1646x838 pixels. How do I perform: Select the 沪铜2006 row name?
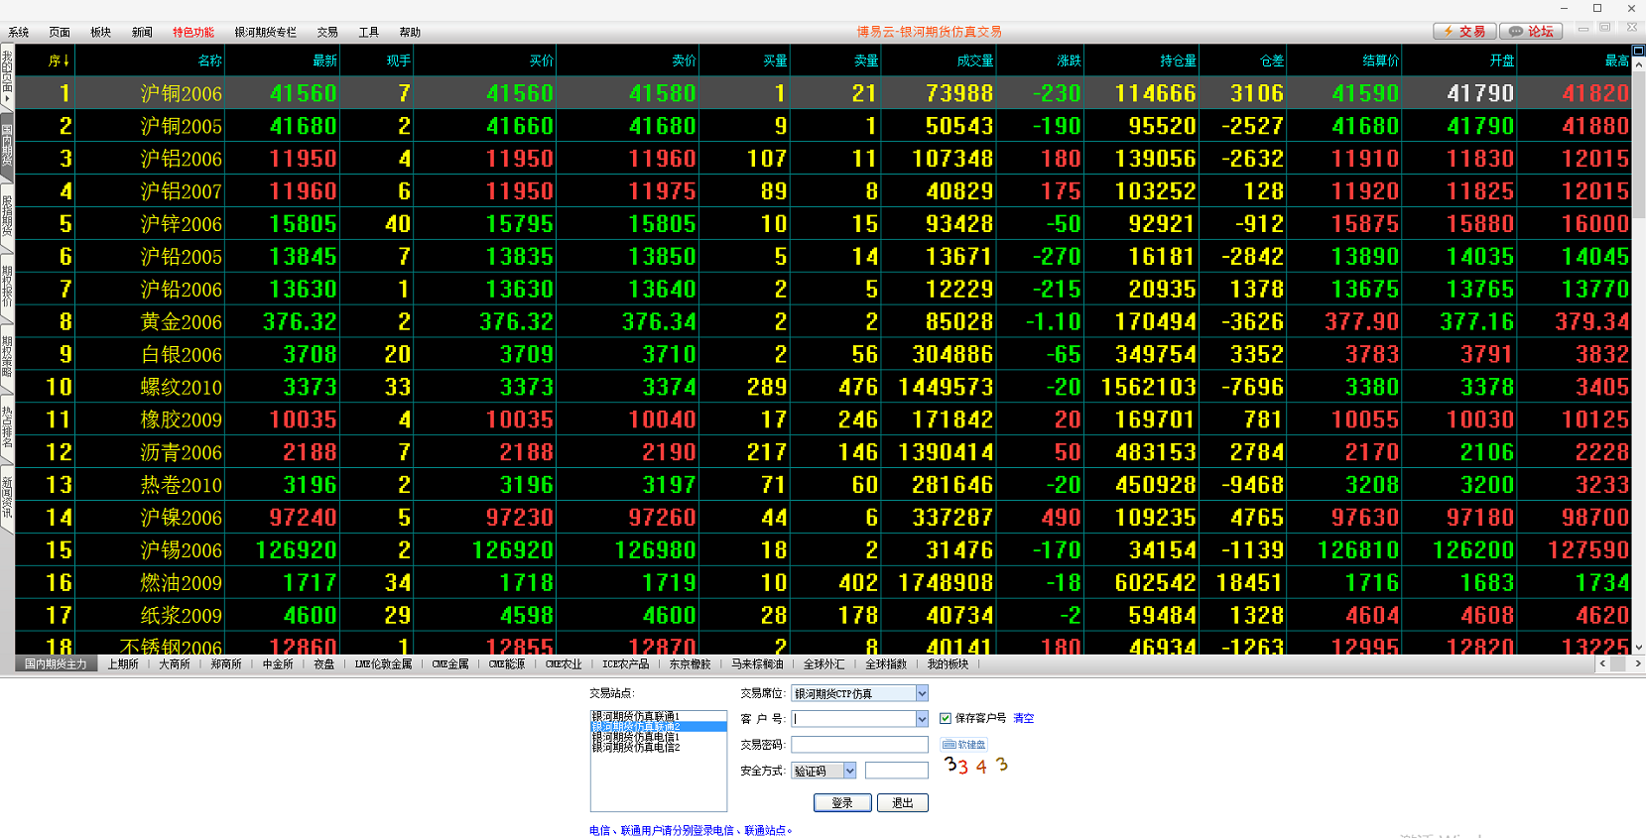coord(182,93)
